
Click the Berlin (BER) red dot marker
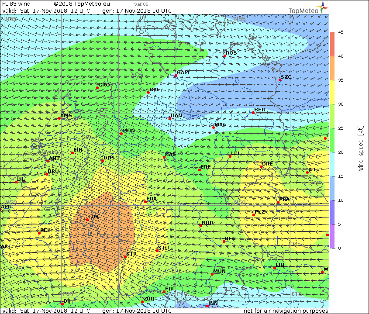[x=253, y=113]
